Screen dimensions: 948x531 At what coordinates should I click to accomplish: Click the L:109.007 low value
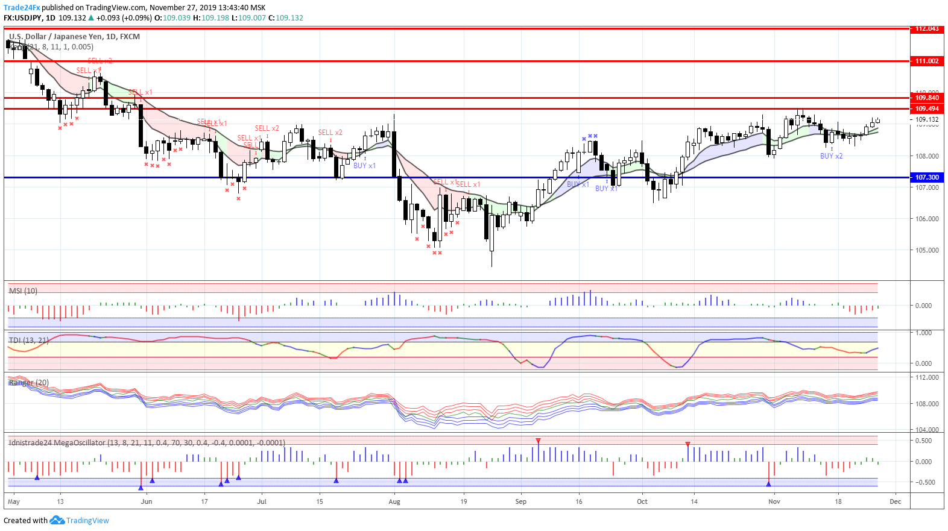coord(248,18)
